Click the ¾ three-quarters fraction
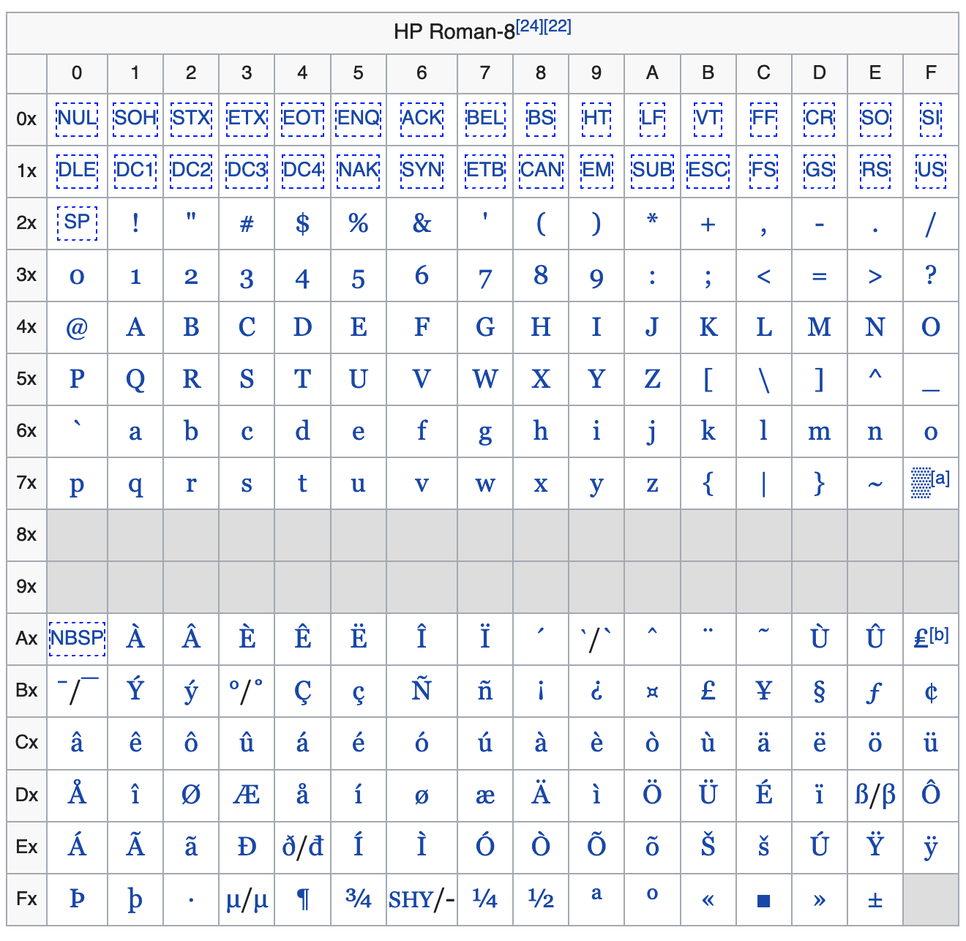Screen dimensions: 966x941 coord(358,899)
